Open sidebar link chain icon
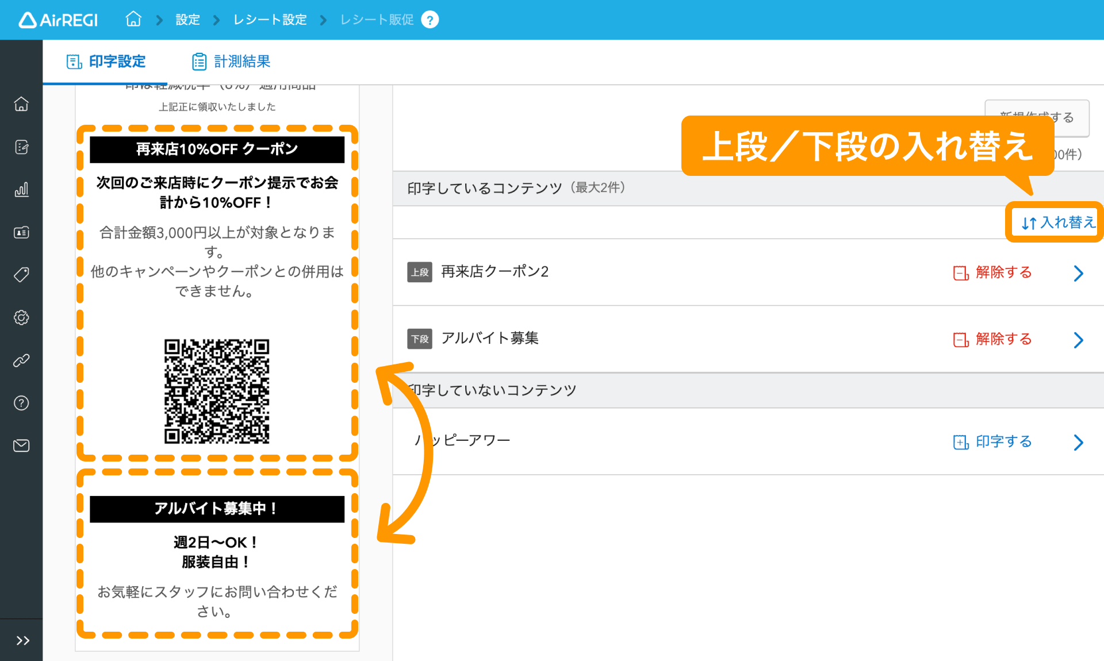 pyautogui.click(x=21, y=360)
